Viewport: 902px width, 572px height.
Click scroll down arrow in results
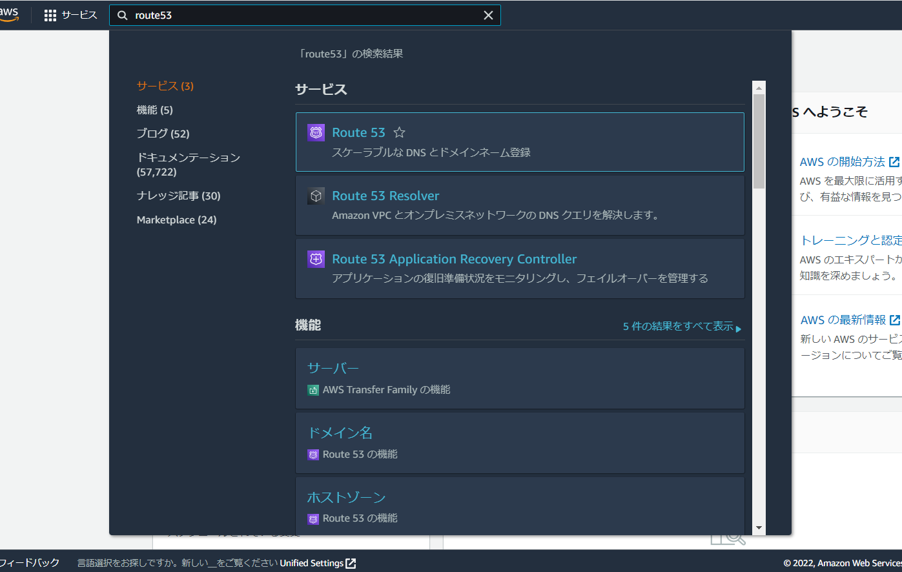pyautogui.click(x=759, y=528)
